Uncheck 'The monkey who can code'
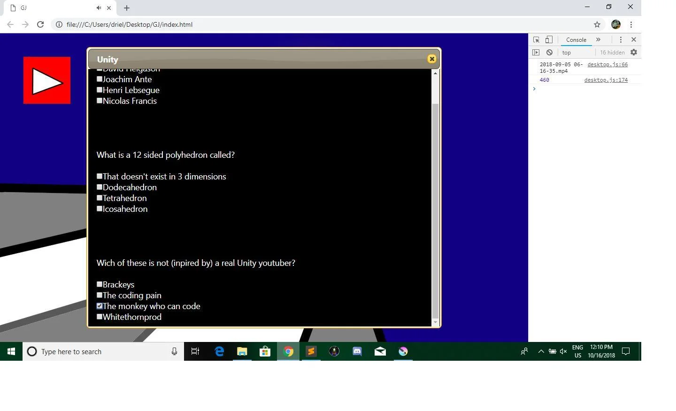Viewport: 676px width, 411px height. [x=100, y=306]
